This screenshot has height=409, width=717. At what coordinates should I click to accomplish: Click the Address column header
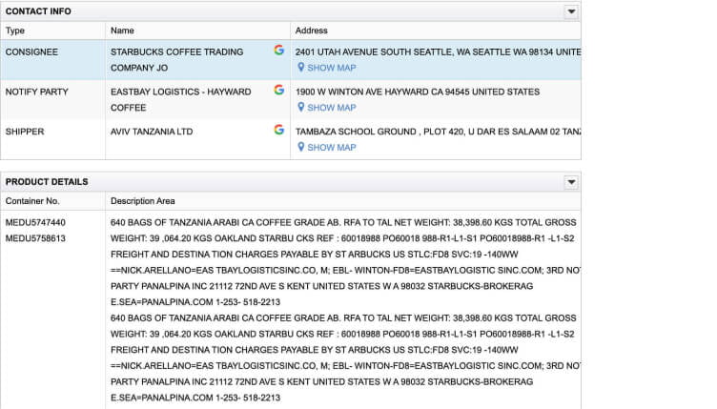(x=312, y=31)
